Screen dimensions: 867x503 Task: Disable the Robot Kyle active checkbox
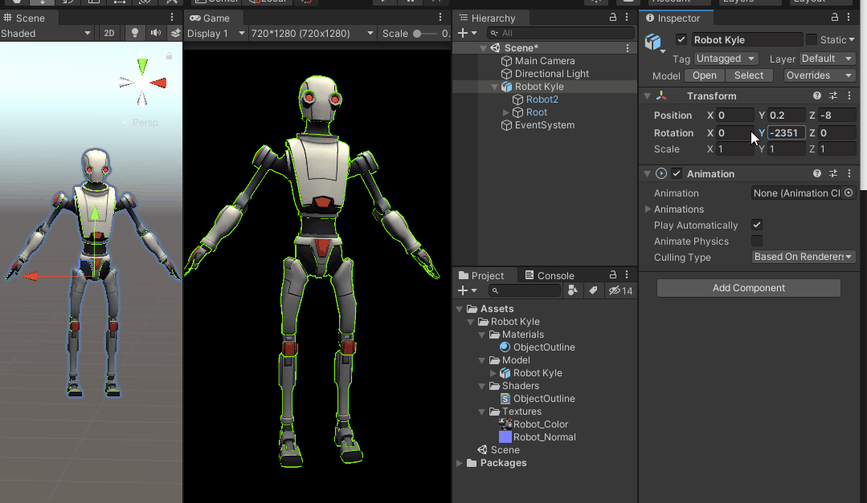click(x=681, y=40)
